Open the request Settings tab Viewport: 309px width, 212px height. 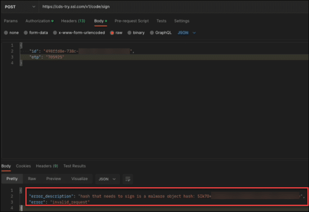[x=181, y=21]
